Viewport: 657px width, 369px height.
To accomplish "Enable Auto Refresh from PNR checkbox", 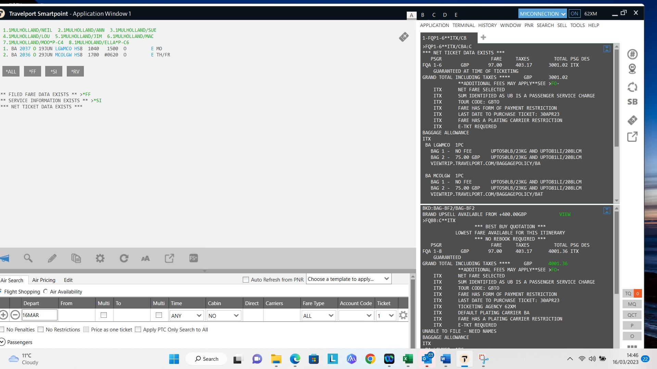I will pyautogui.click(x=245, y=280).
